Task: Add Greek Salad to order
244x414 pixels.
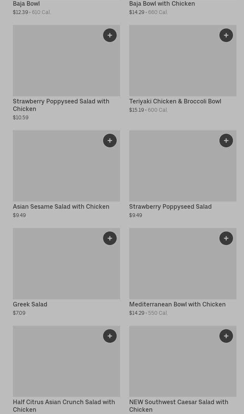Action: (110, 238)
